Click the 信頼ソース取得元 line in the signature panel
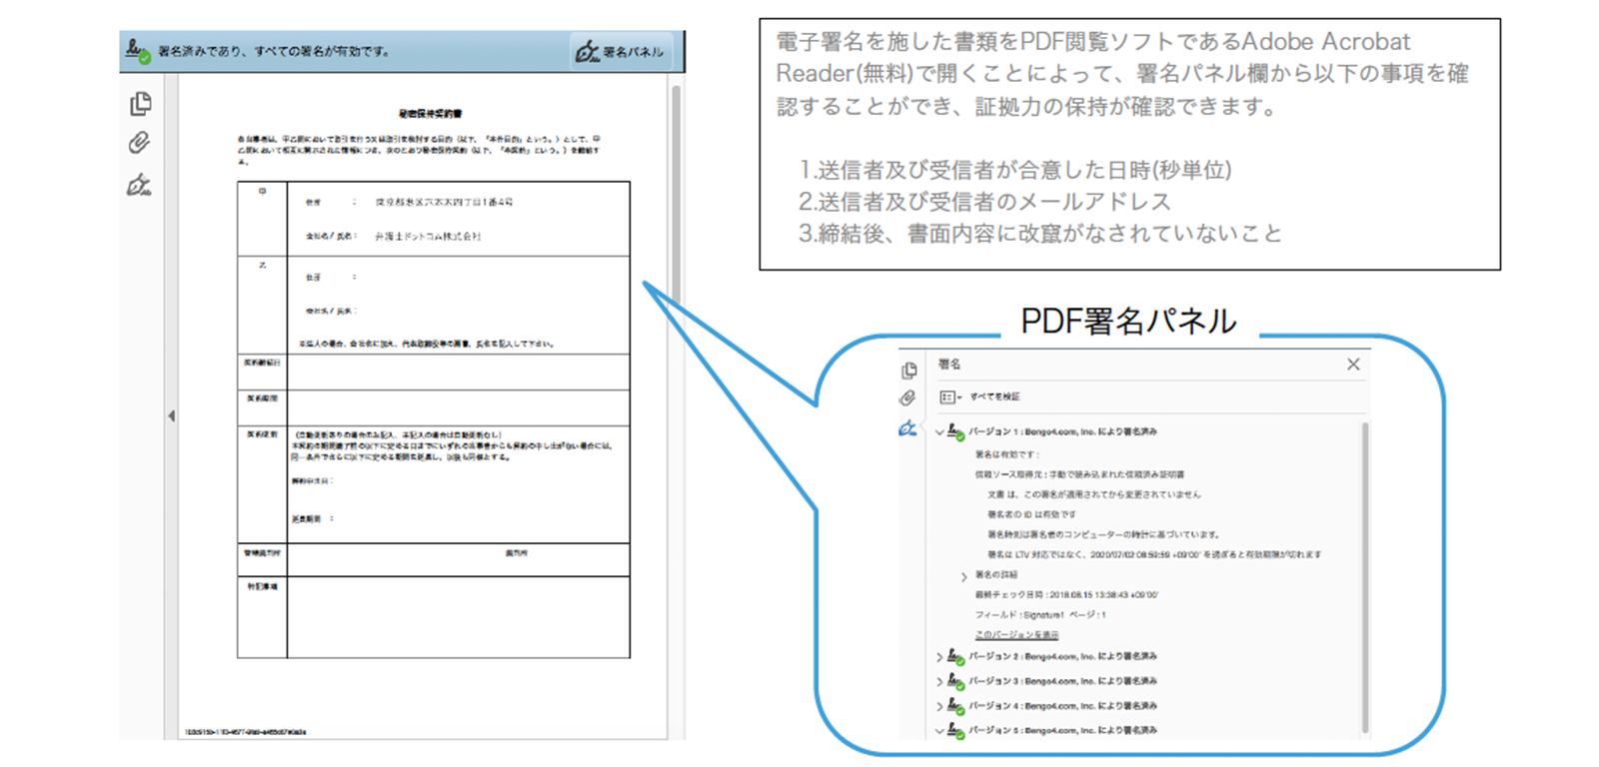 click(x=1079, y=474)
